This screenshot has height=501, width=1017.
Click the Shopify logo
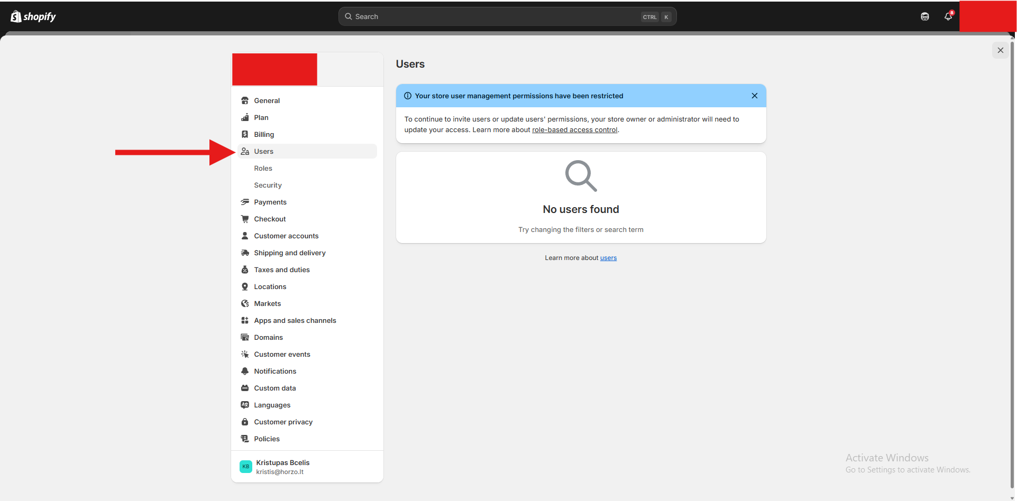[x=32, y=16]
